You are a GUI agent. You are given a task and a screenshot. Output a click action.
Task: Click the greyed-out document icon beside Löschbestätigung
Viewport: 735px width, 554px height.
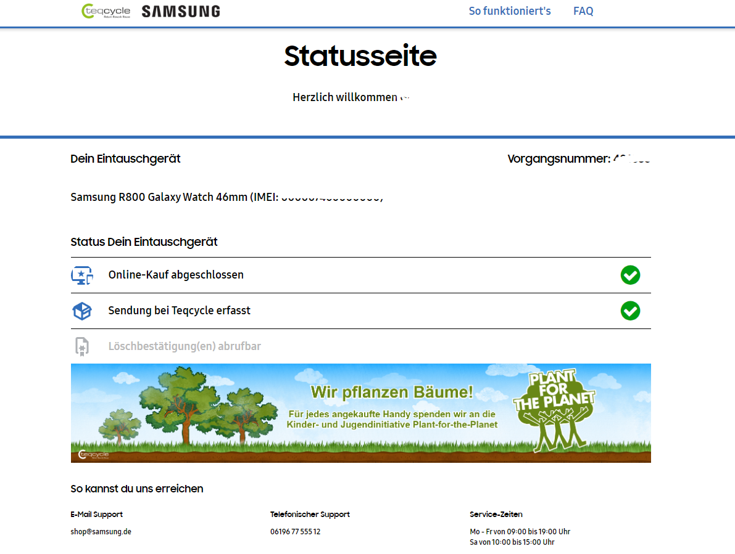click(x=81, y=346)
